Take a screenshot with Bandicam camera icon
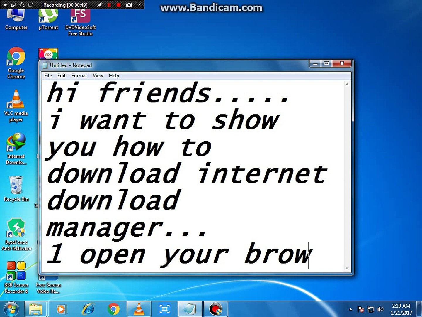Image resolution: width=422 pixels, height=317 pixels. 129,5
